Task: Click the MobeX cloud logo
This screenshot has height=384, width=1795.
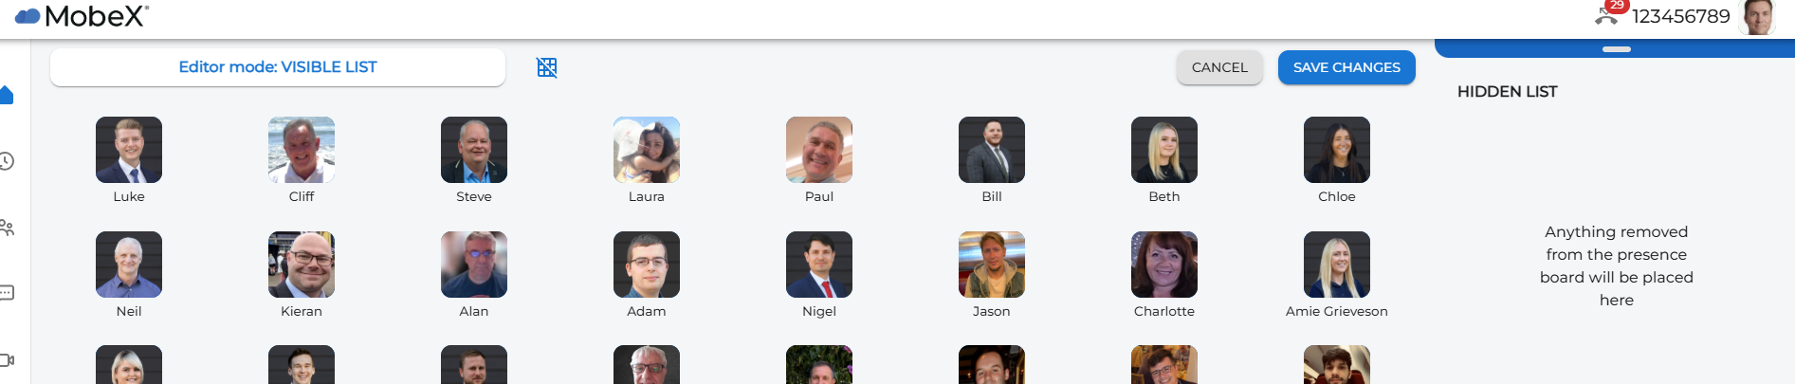Action: pyautogui.click(x=27, y=16)
